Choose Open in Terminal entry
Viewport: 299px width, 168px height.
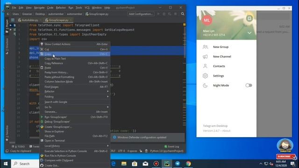(x=75, y=140)
